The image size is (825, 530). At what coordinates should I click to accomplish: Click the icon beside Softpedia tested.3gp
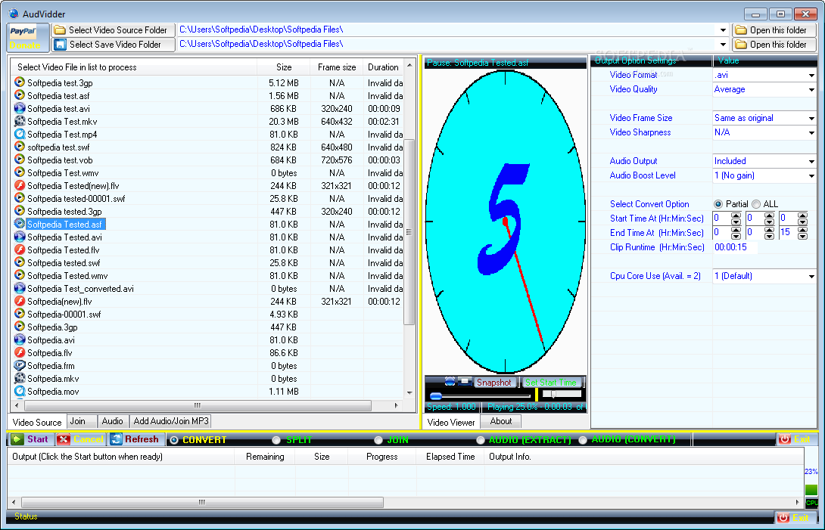pos(20,211)
